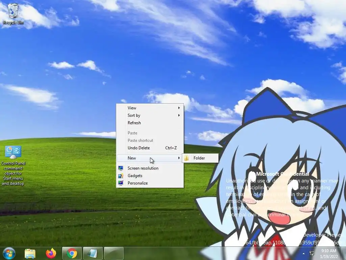
Task: Click the network tray icon
Action: click(312, 253)
